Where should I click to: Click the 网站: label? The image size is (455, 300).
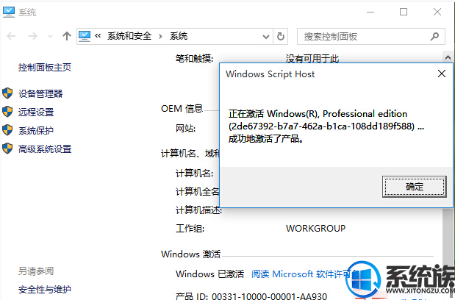tap(186, 128)
